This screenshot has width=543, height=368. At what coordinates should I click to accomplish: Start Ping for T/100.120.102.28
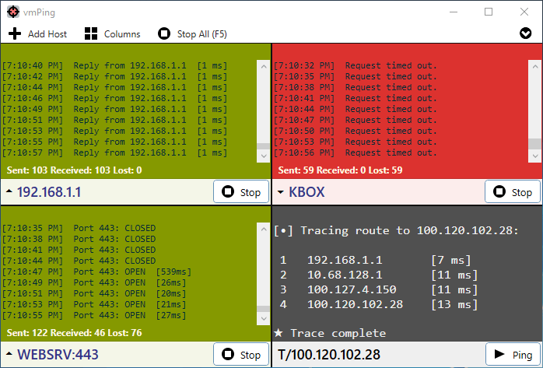(512, 355)
